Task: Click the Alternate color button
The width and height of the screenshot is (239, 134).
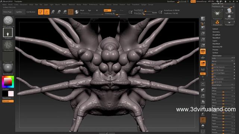Action: tap(8, 101)
